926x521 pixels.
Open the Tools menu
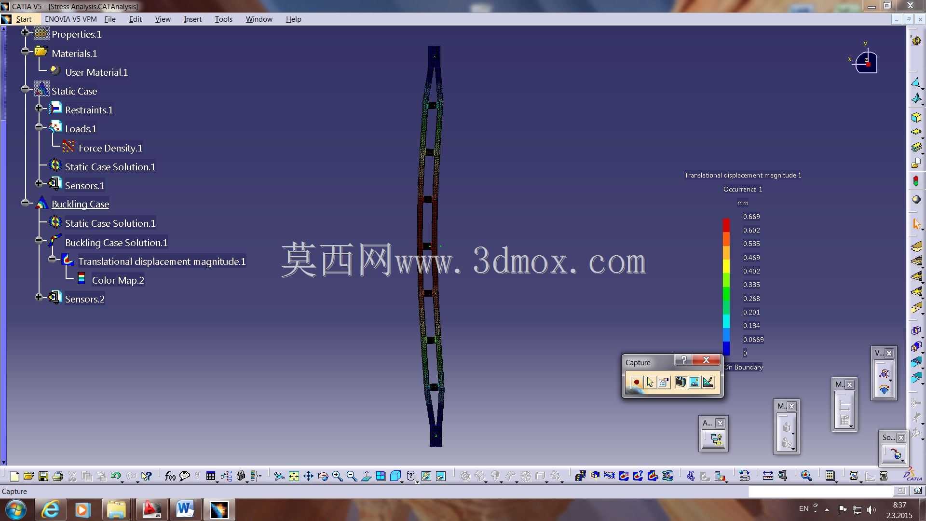223,19
